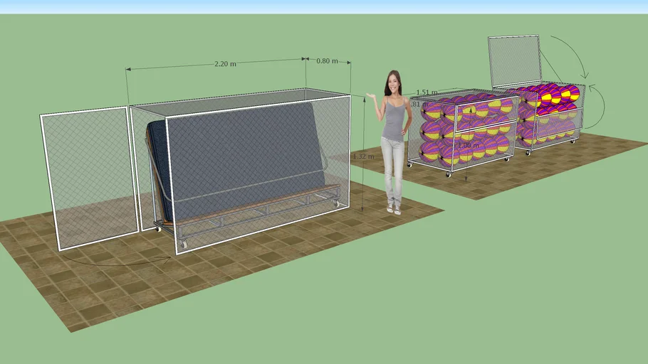This screenshot has height=364, width=648.
Task: Click the wooden rail under the mattress
Action: click(x=249, y=200)
